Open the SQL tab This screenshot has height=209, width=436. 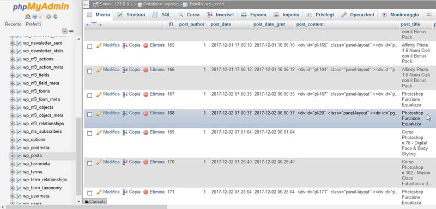pos(161,15)
